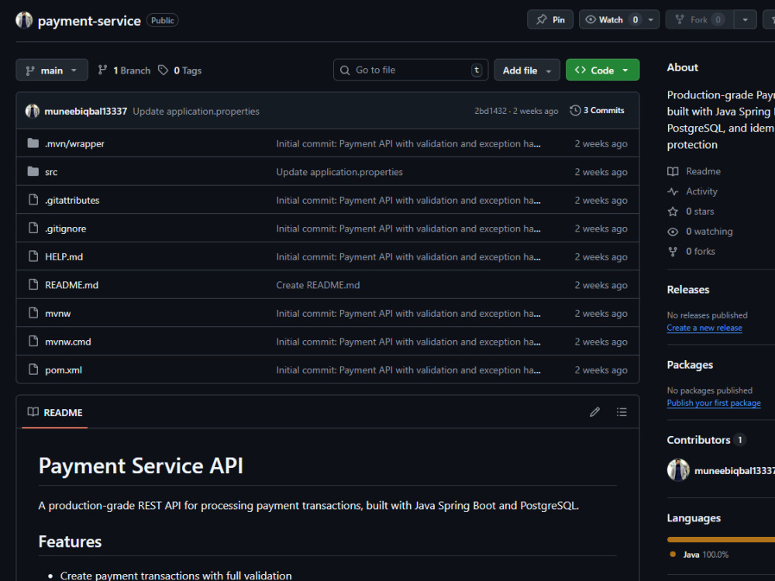Click the payment-service repository name
This screenshot has width=775, height=581.
pos(89,21)
